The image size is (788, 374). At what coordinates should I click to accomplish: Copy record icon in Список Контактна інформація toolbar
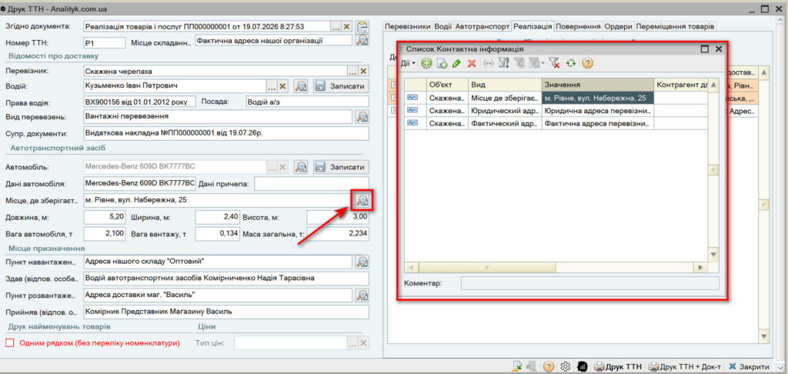coord(442,63)
